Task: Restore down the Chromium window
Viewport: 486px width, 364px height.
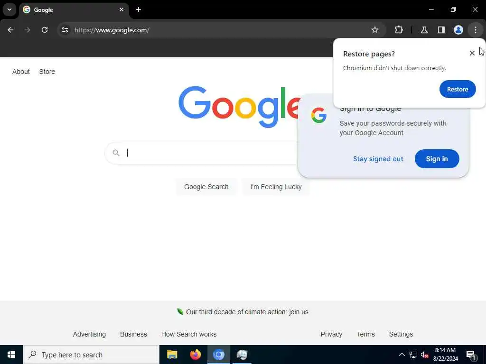Action: [453, 9]
